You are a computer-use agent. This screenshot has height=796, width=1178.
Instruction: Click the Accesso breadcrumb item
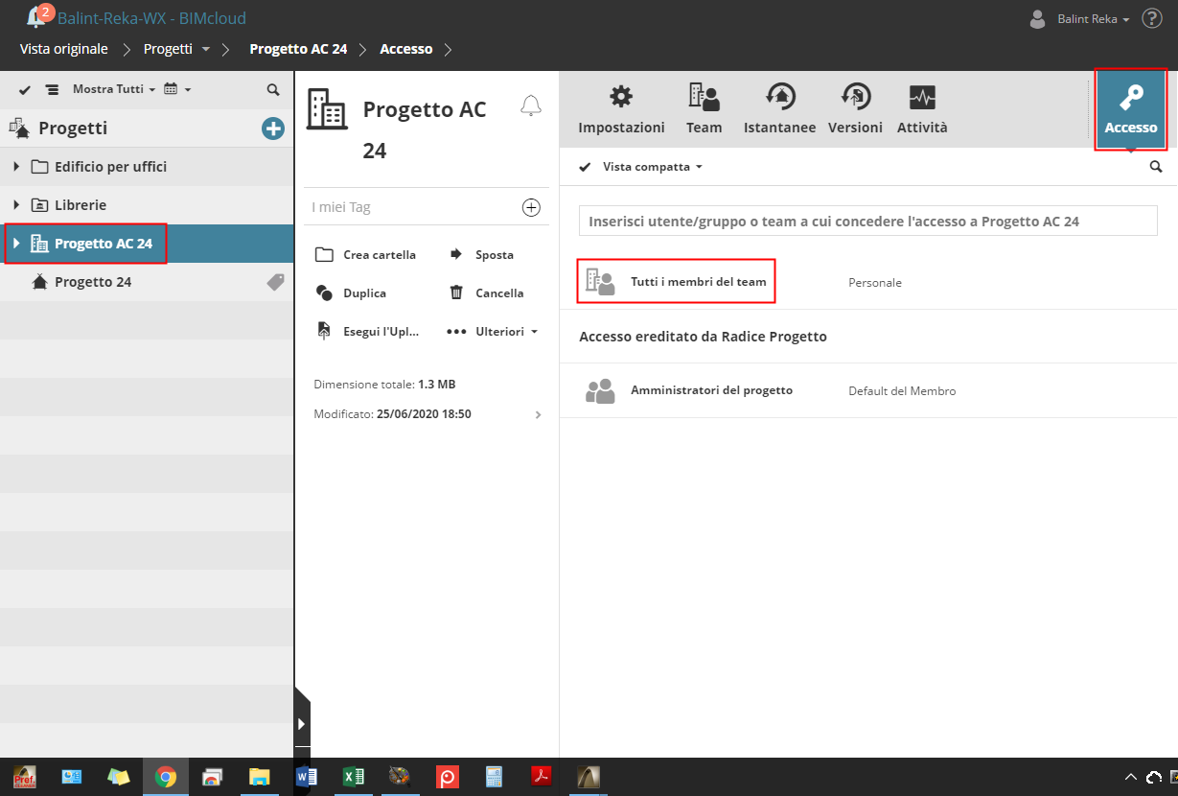(405, 48)
